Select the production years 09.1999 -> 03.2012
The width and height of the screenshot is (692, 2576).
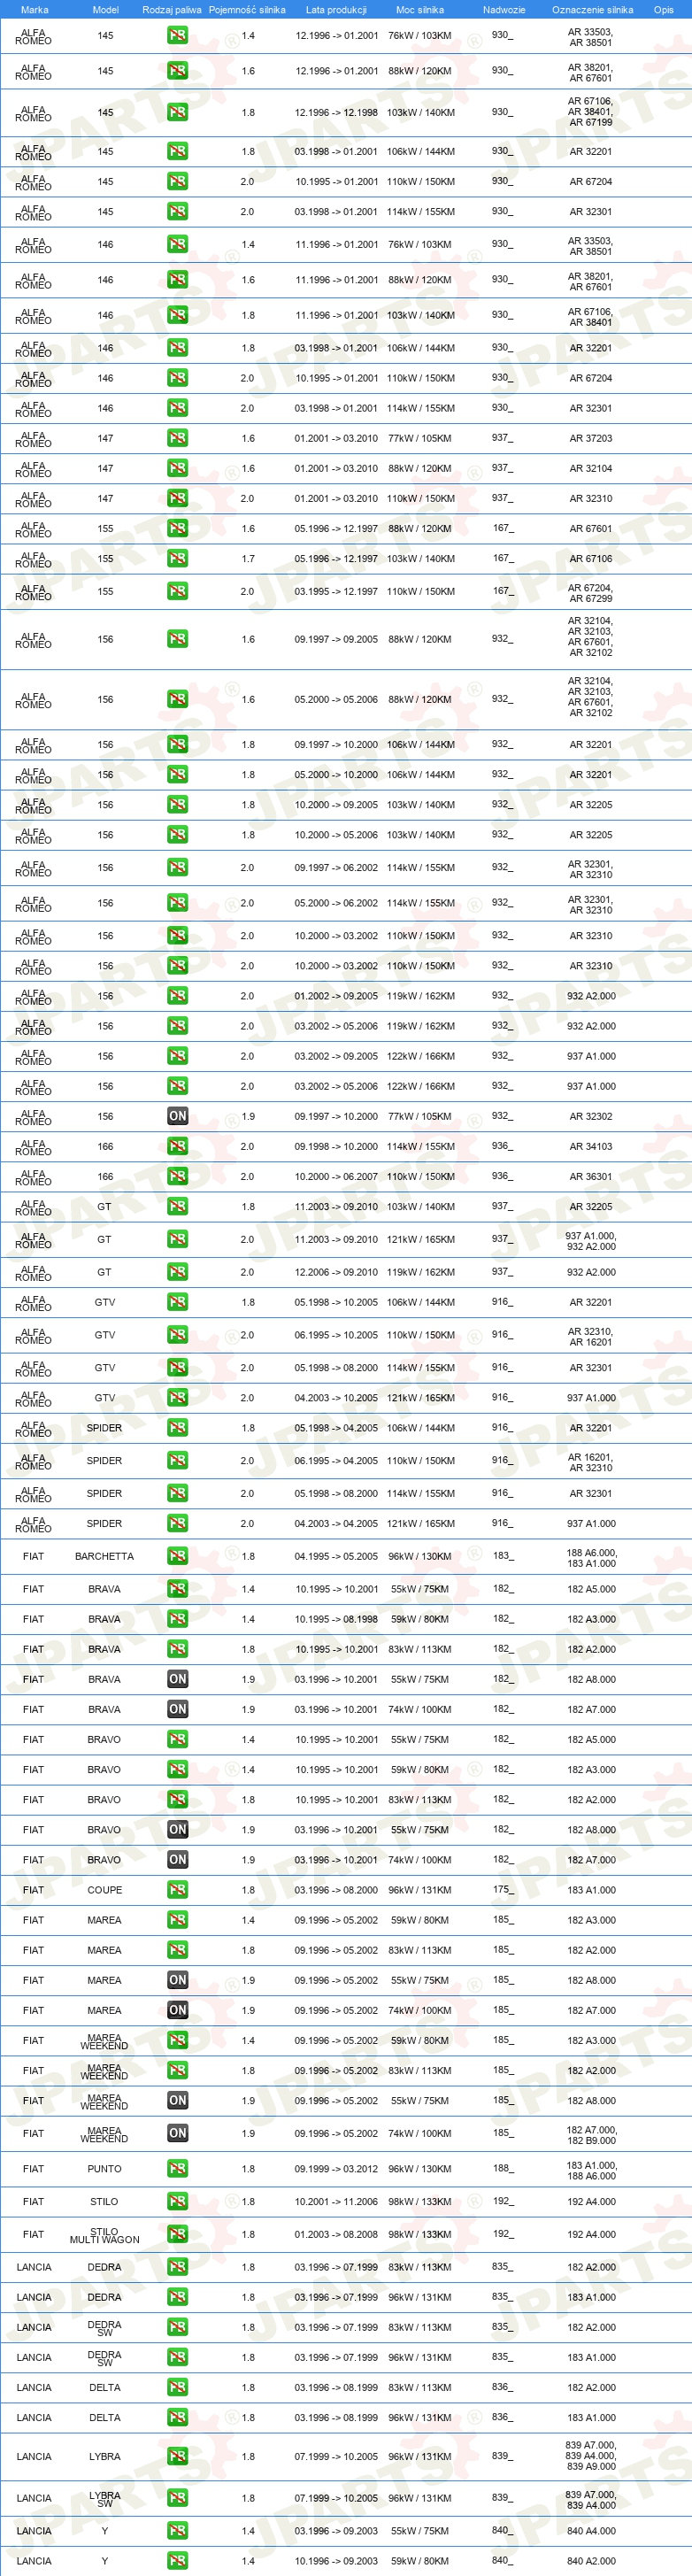336,2169
